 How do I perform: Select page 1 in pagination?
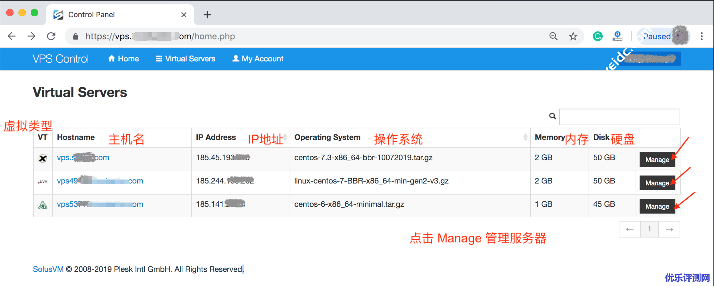pos(649,229)
